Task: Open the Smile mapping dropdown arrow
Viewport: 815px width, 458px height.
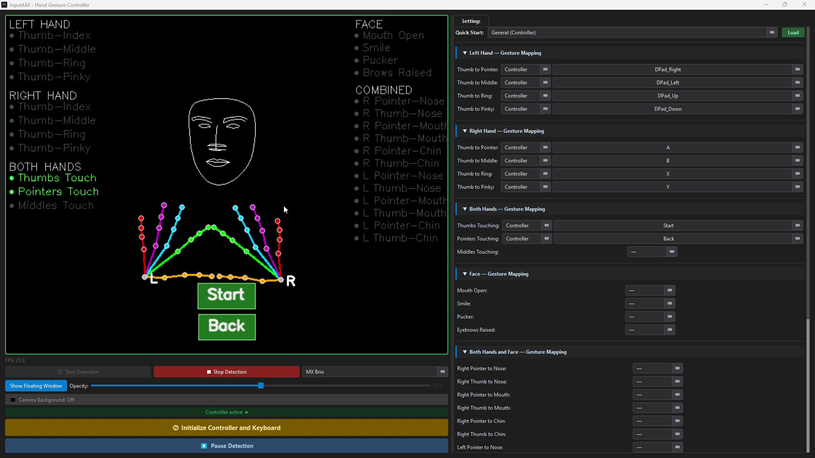Action: [x=669, y=304]
